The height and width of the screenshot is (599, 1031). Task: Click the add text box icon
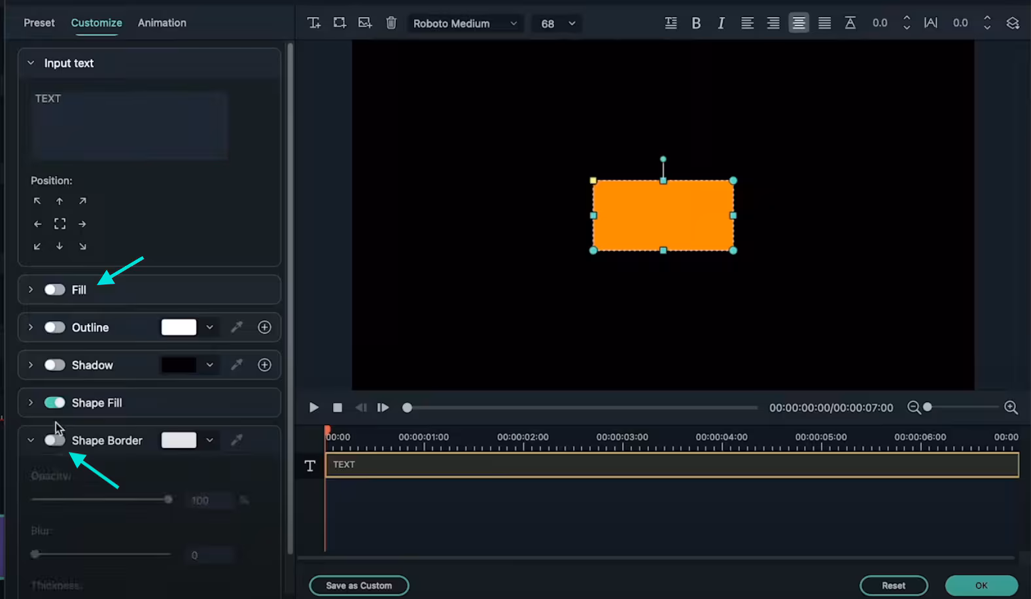[314, 23]
